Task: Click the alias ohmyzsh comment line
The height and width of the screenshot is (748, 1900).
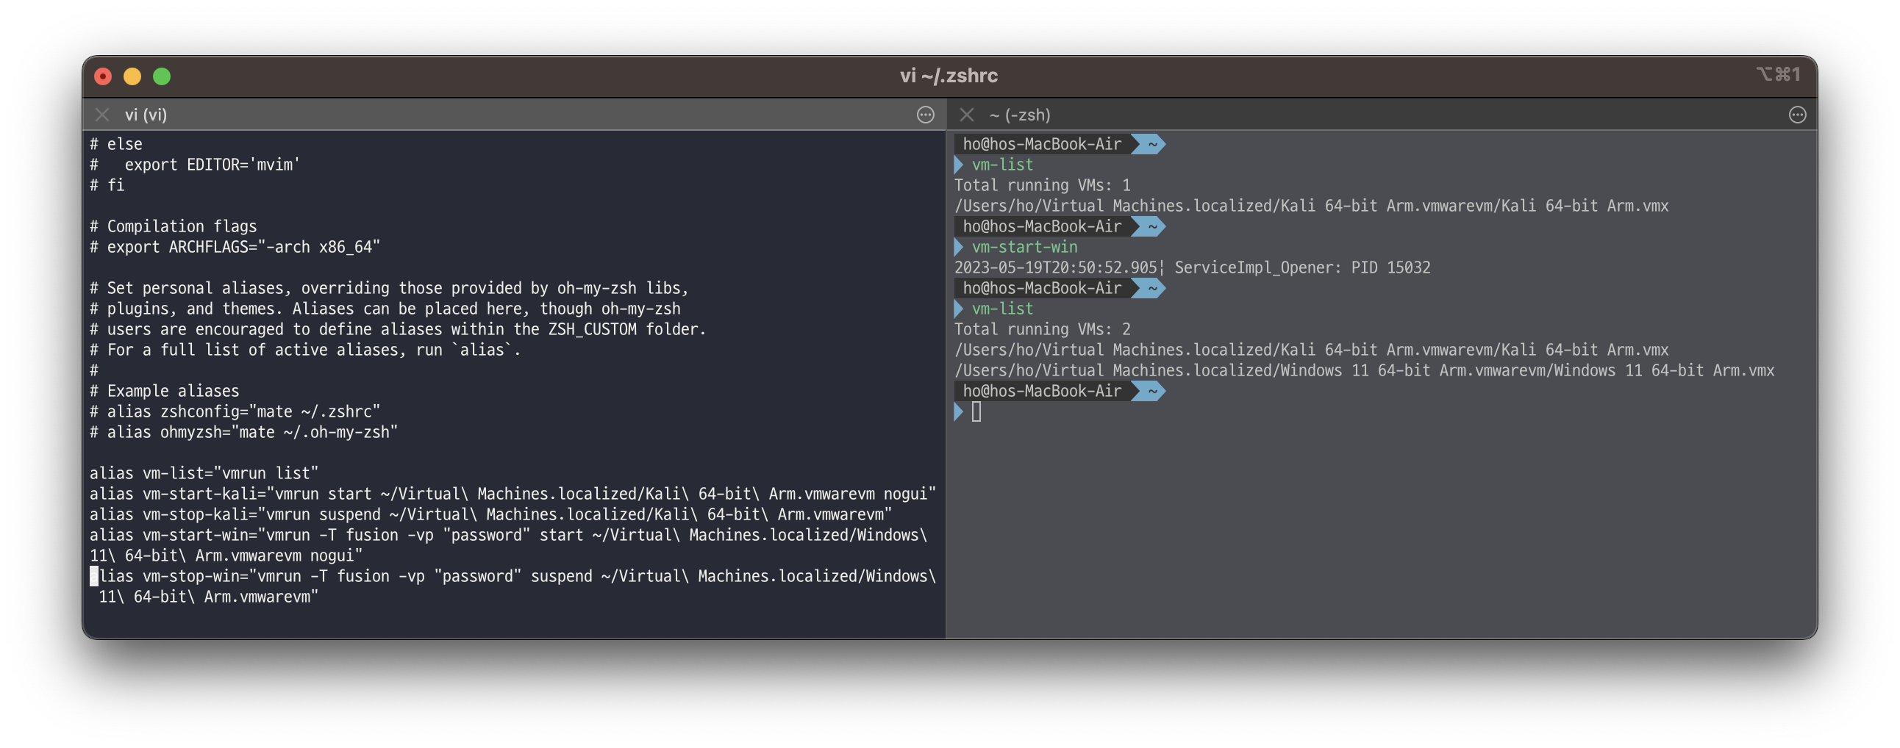Action: [x=243, y=432]
